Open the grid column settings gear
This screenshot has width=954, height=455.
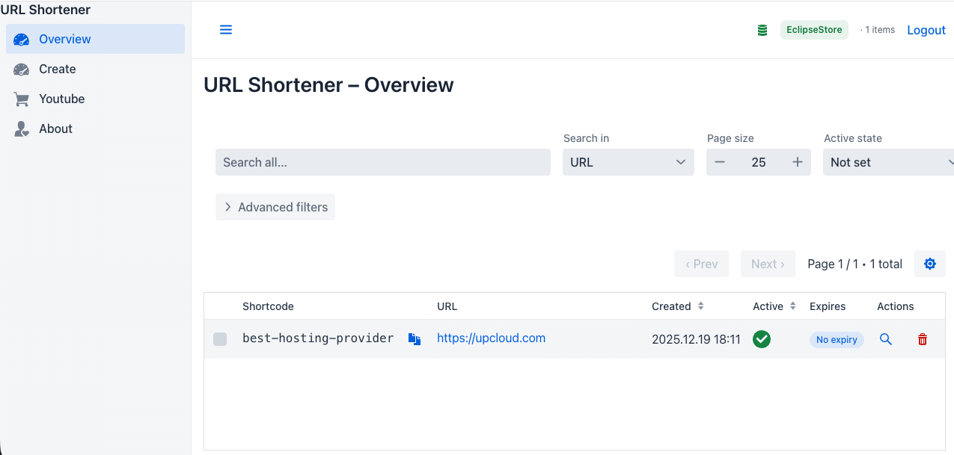tap(930, 264)
